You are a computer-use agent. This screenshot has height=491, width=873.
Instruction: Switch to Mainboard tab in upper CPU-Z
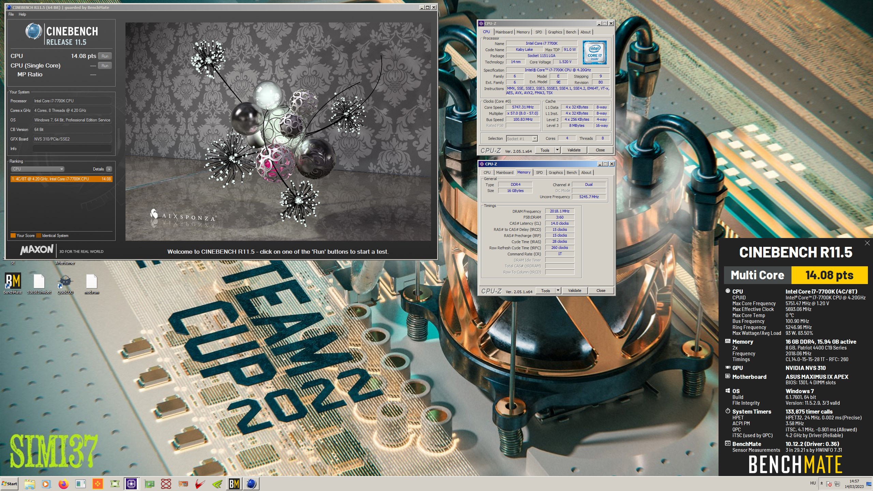tap(504, 32)
